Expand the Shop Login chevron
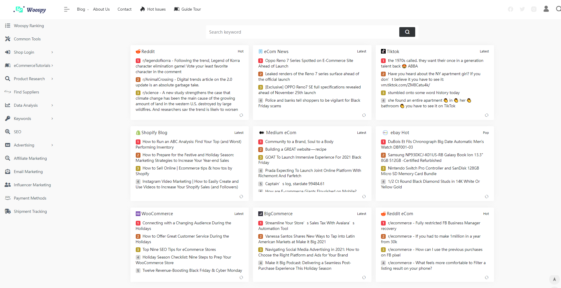Viewport: 561px width, 288px height. (x=52, y=52)
